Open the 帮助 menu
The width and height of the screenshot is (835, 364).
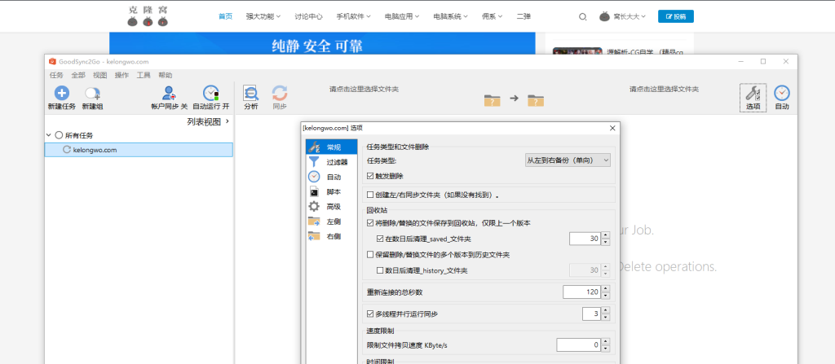[165, 75]
